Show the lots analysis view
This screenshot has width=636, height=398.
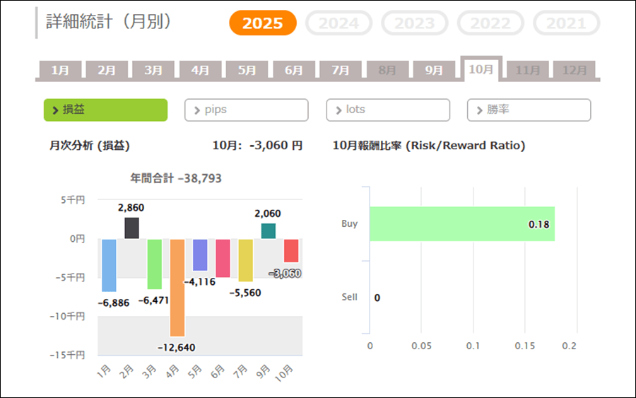click(x=388, y=110)
